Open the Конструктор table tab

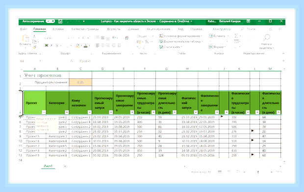[222, 29]
